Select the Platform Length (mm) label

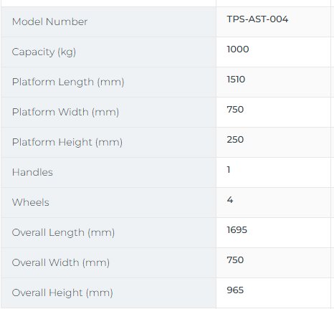point(68,82)
